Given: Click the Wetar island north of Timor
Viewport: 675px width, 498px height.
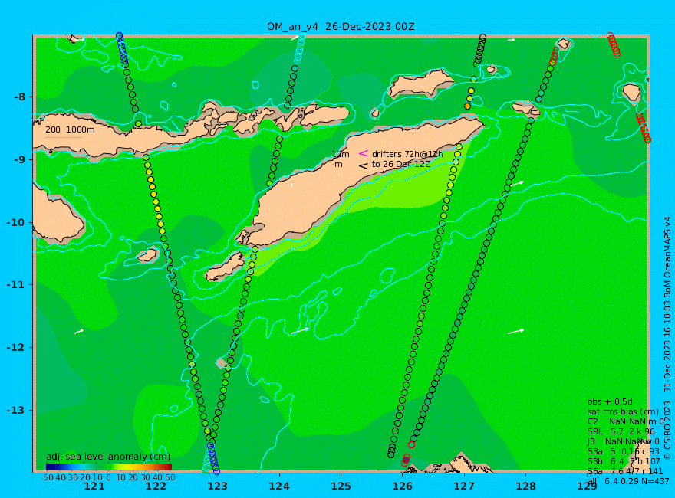Looking at the screenshot, I should (x=420, y=84).
